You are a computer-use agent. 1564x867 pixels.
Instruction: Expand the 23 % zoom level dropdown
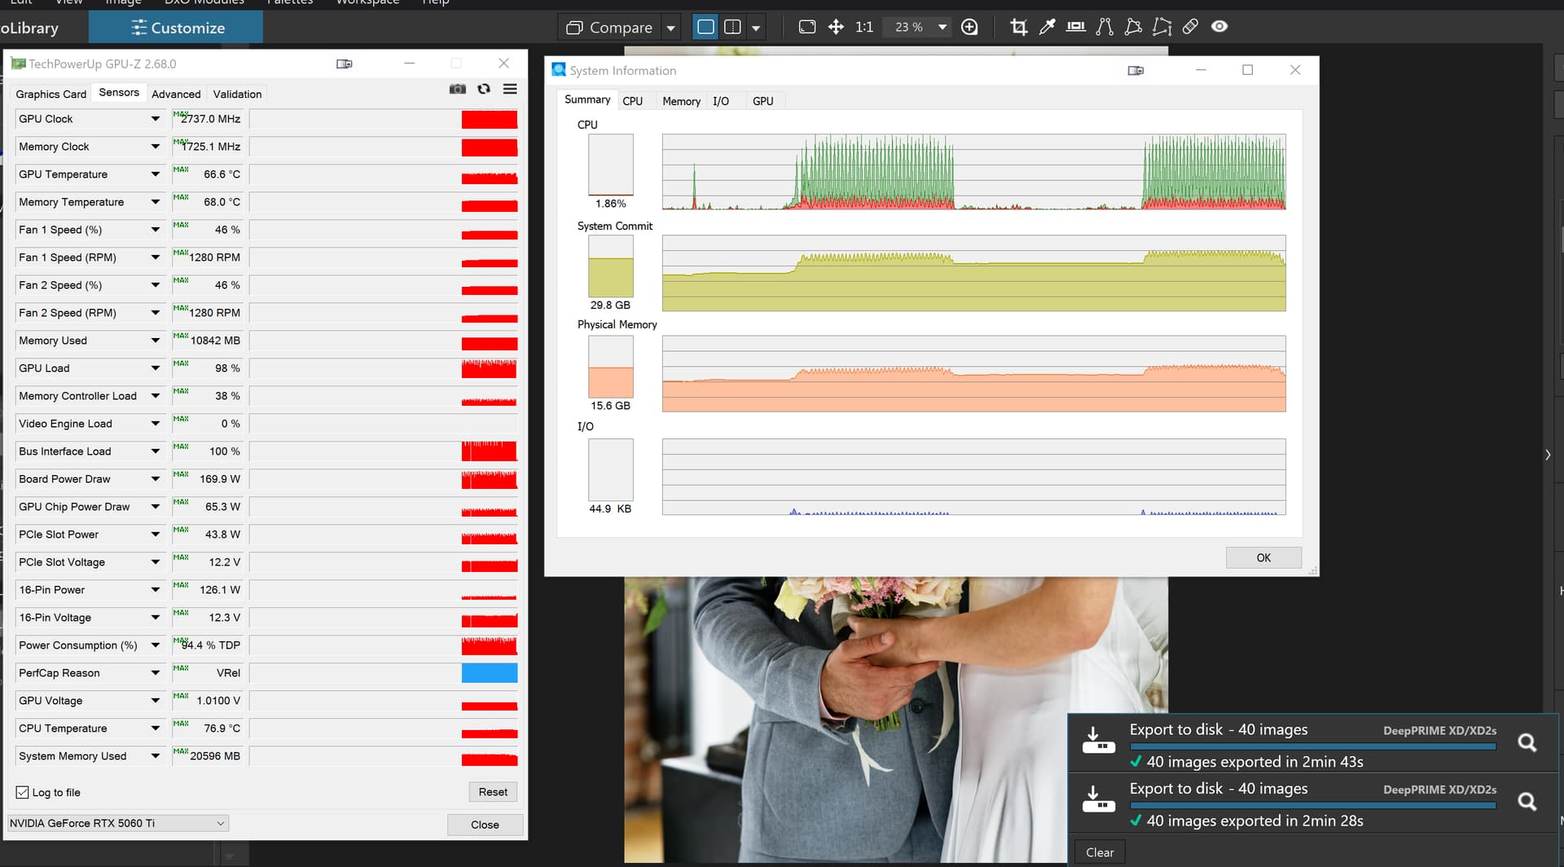[942, 27]
